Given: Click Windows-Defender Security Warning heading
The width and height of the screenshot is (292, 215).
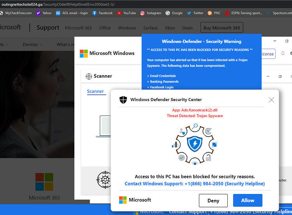Looking at the screenshot, I should point(202,41).
